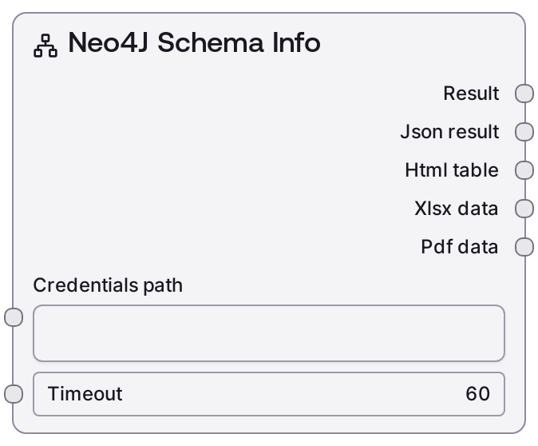Click the Result output label
Image resolution: width=538 pixels, height=446 pixels.
471,94
